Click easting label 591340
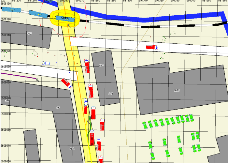The height and width of the screenshot is (163, 228). point(191,1)
